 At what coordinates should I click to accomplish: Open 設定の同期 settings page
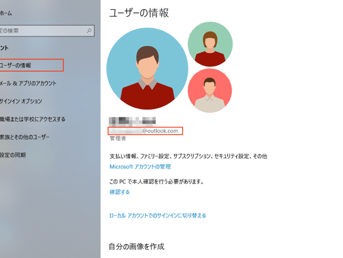pyautogui.click(x=13, y=155)
